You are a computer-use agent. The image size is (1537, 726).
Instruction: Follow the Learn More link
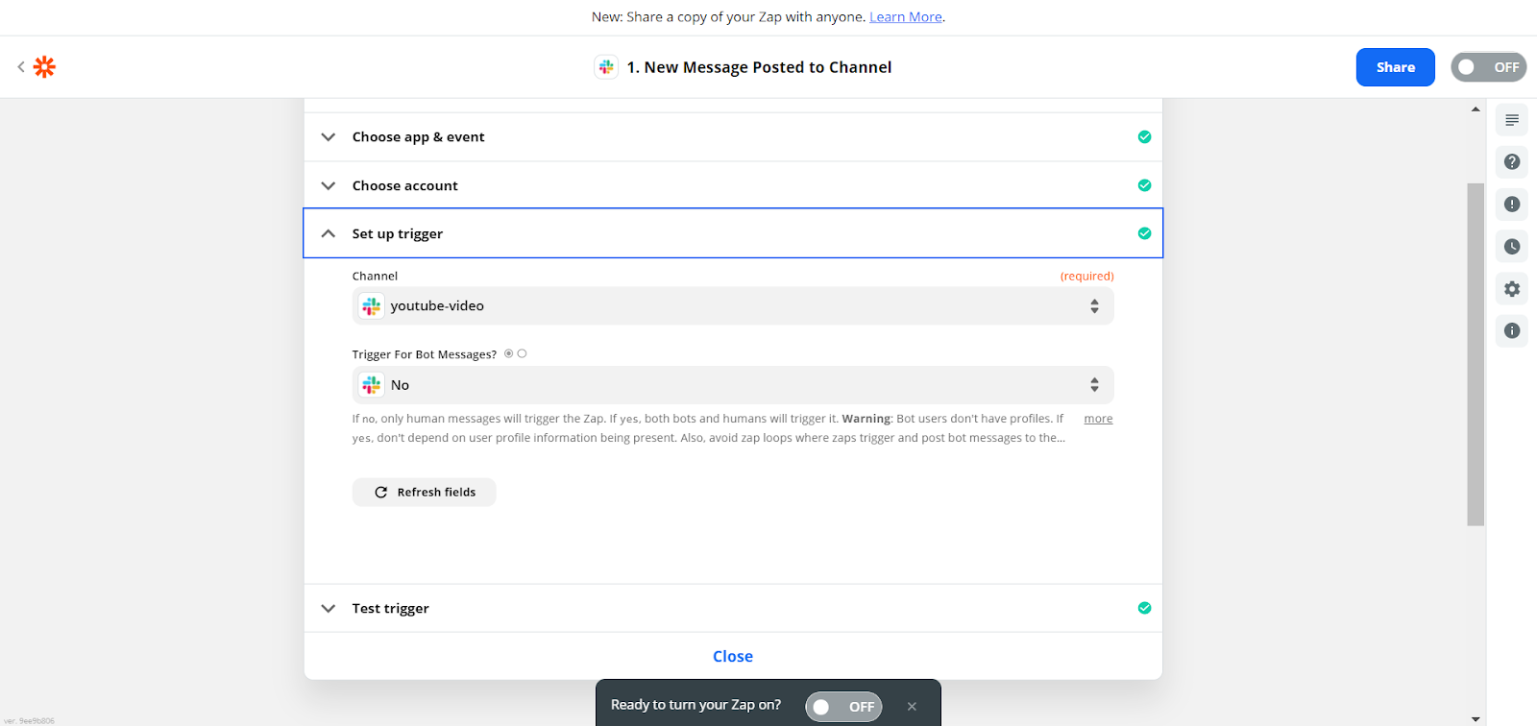pyautogui.click(x=905, y=17)
